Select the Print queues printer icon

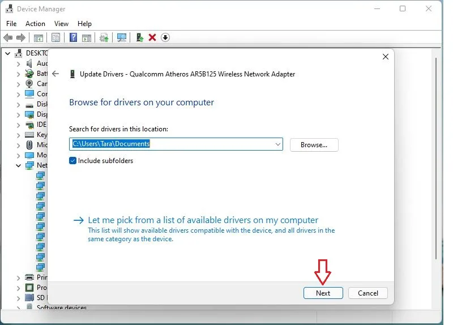[x=29, y=277]
